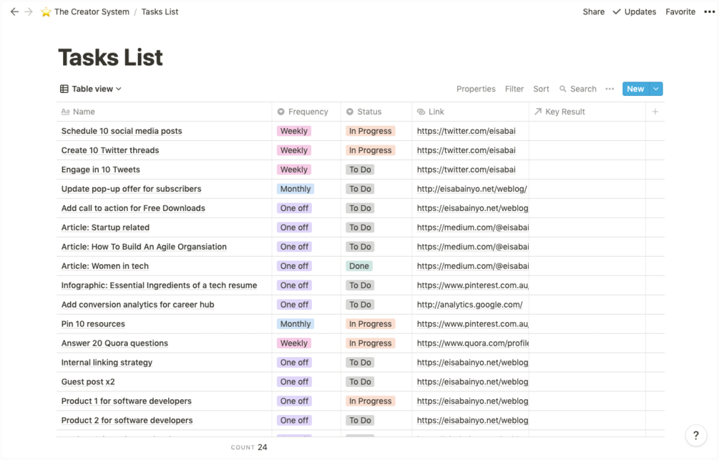
Task: Open the Status column header menu
Action: (x=369, y=112)
